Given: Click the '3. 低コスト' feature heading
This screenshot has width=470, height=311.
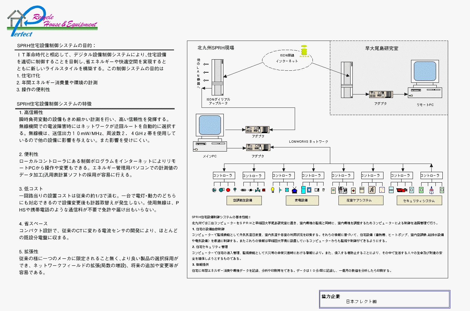Looking at the screenshot, I should (31, 189).
